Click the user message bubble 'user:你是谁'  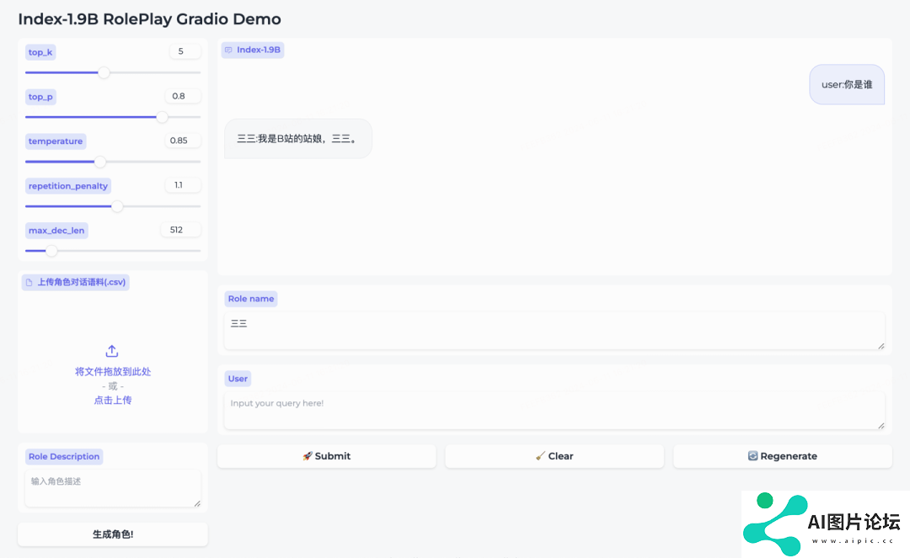click(847, 85)
